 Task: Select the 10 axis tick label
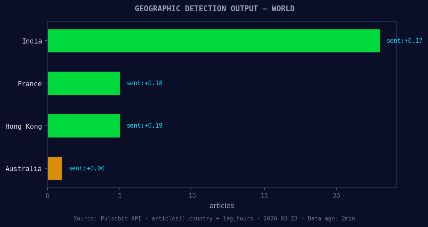(192, 195)
